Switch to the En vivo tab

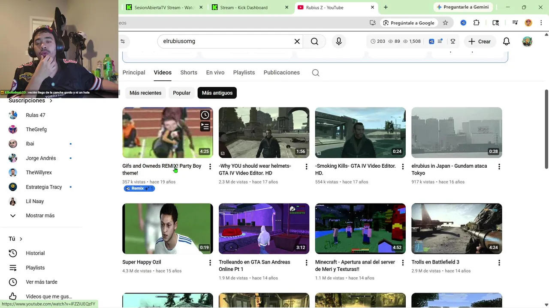click(x=215, y=73)
